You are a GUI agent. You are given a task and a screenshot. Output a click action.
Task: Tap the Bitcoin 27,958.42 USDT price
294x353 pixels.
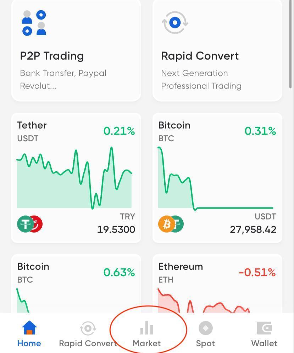(253, 229)
